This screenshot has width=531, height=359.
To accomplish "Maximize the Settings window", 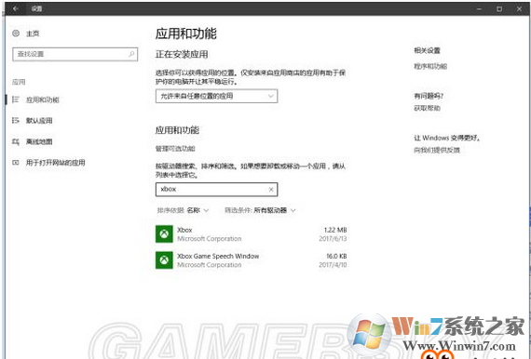I will [x=499, y=9].
